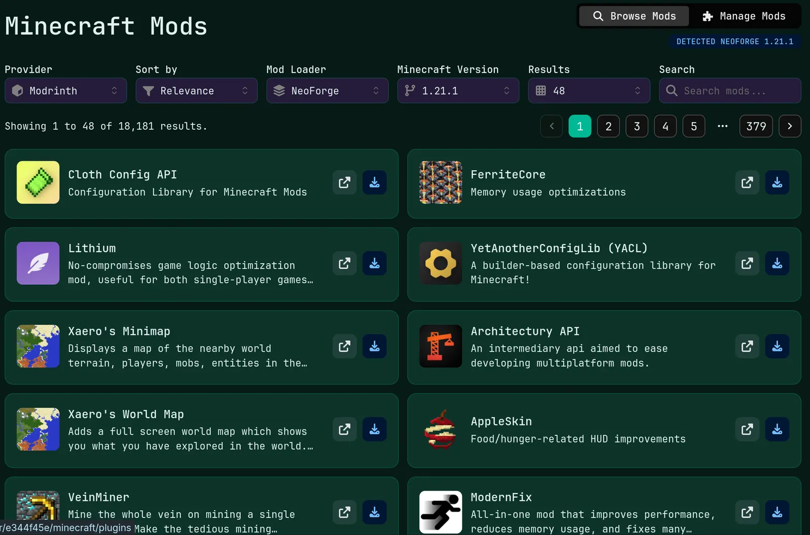The width and height of the screenshot is (810, 535).
Task: Click the previous page arrow
Action: pos(552,126)
